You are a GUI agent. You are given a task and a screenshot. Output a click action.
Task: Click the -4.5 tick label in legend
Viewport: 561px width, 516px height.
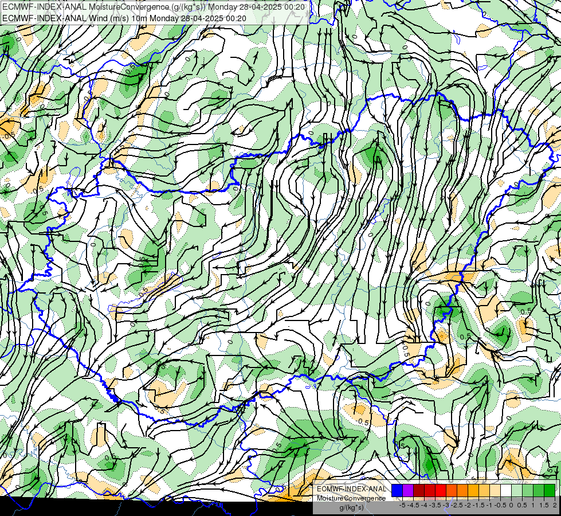(x=413, y=505)
